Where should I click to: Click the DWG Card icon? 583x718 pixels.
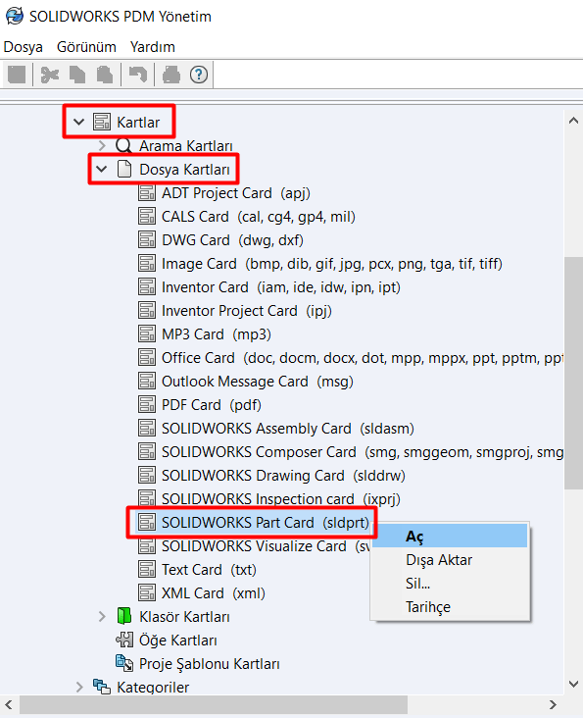pyautogui.click(x=146, y=240)
